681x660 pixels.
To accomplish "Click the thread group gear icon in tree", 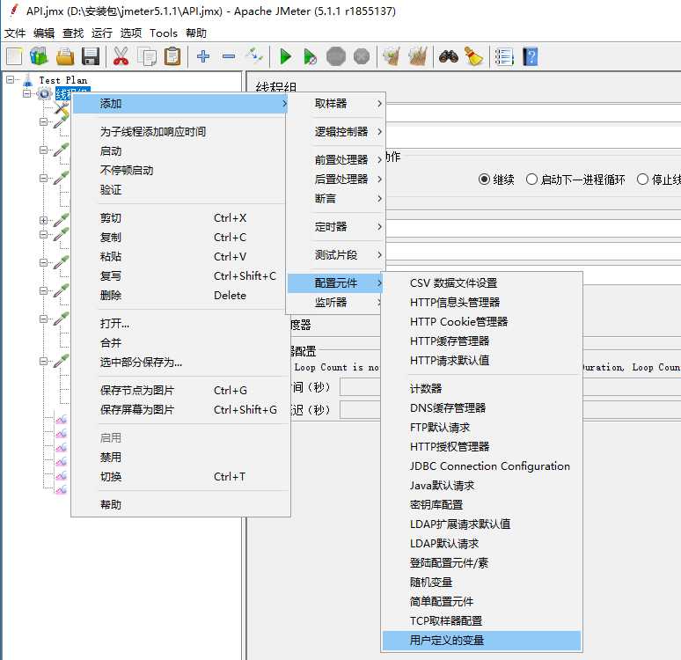I will (x=44, y=93).
